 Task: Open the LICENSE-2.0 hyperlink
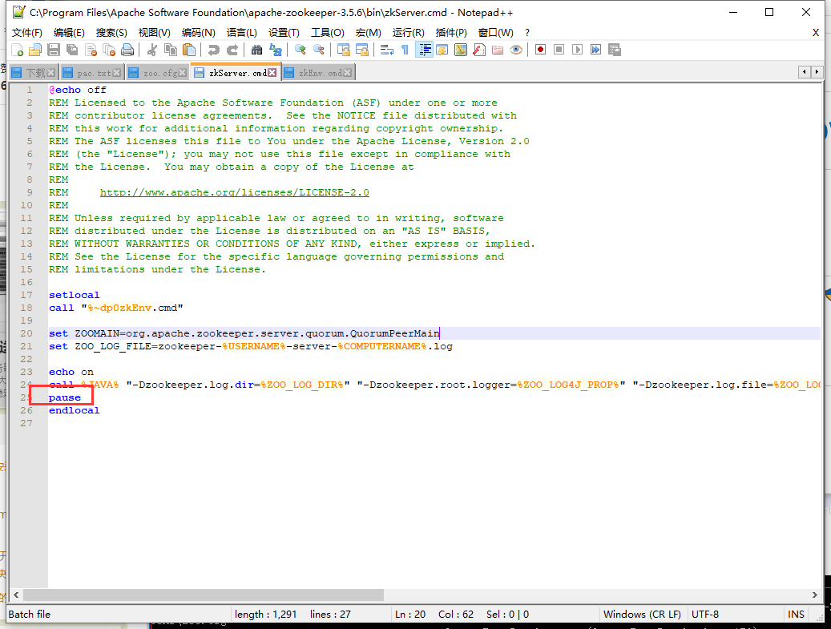point(234,192)
